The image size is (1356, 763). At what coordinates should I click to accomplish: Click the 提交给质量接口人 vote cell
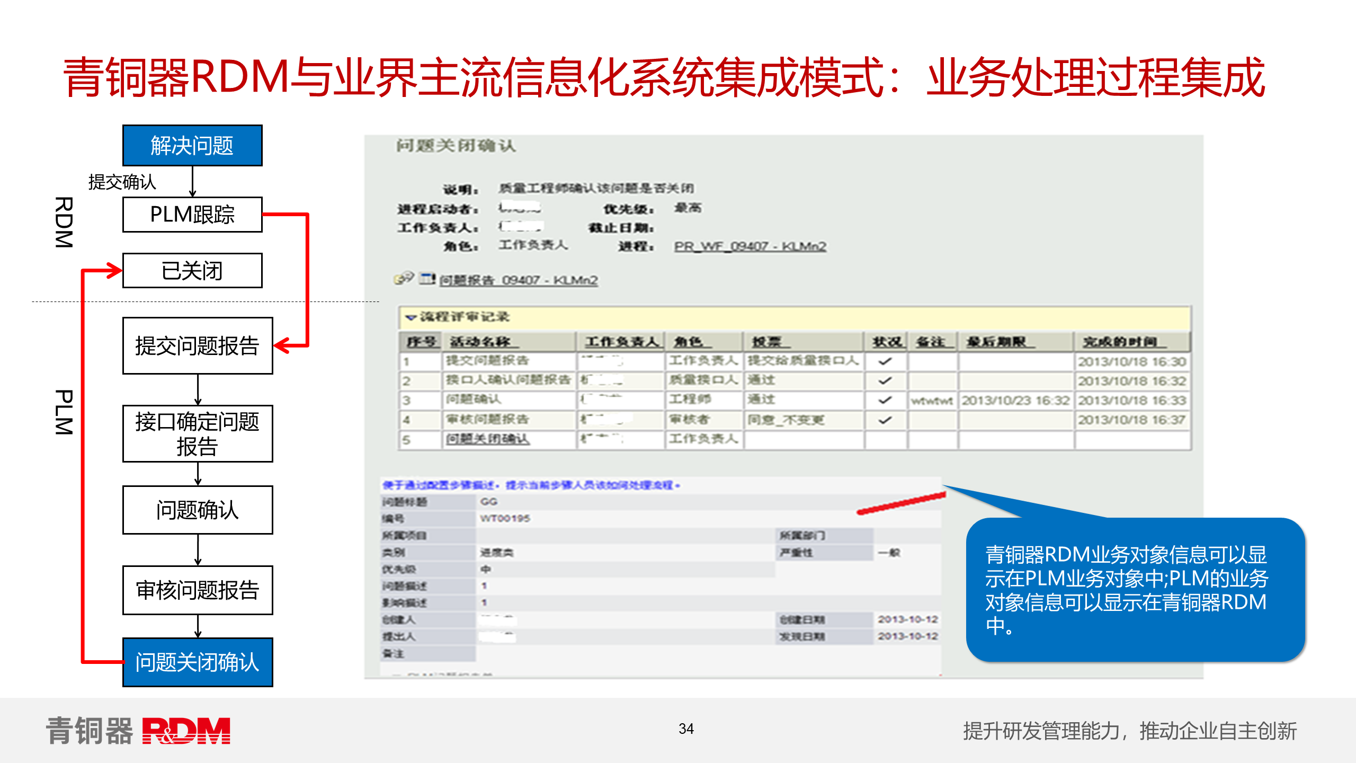(x=803, y=361)
